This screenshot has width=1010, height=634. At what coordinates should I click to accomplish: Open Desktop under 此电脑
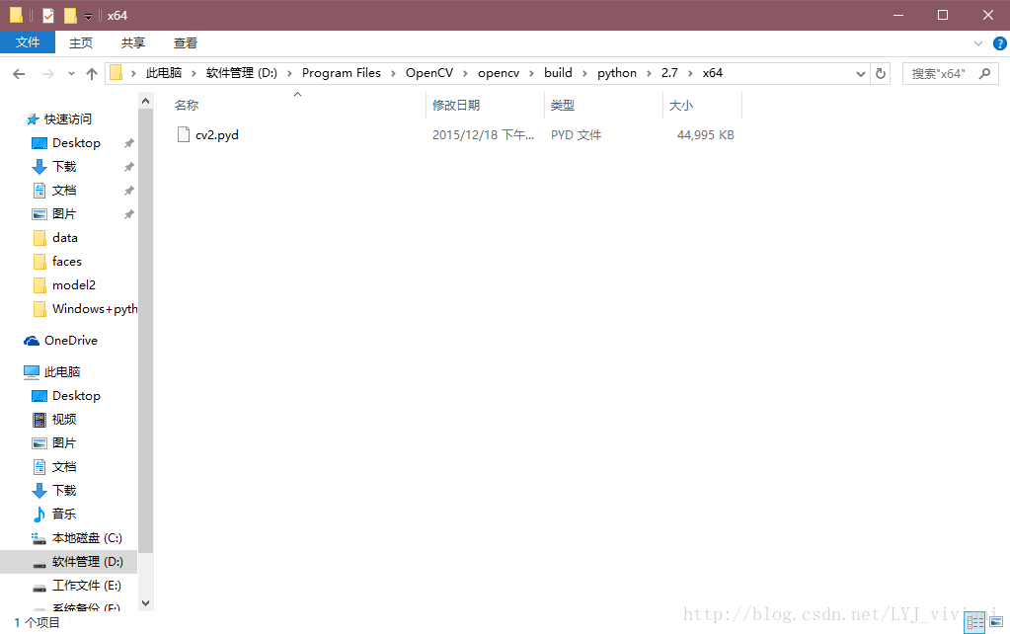click(76, 396)
